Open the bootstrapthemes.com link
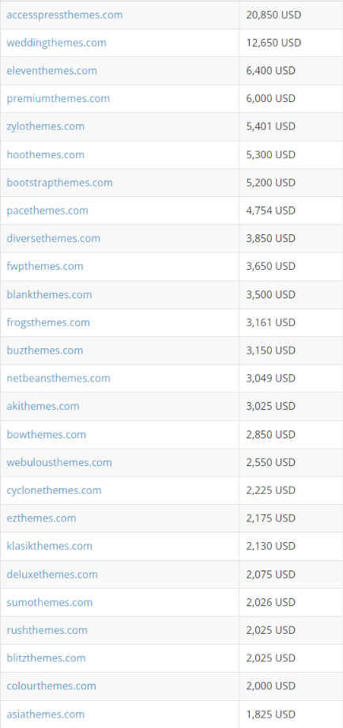 click(x=59, y=183)
